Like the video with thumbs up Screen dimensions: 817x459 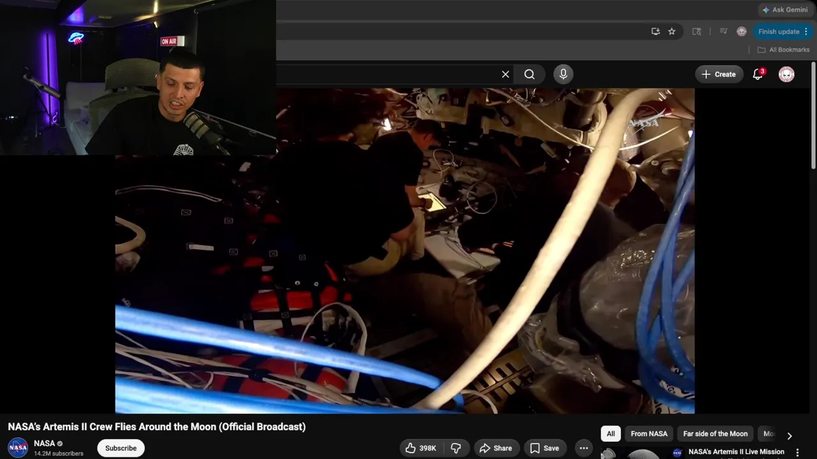pyautogui.click(x=421, y=448)
